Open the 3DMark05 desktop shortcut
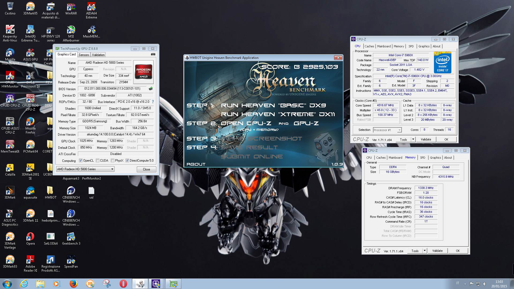Image resolution: width=514 pixels, height=289 pixels. point(30,9)
